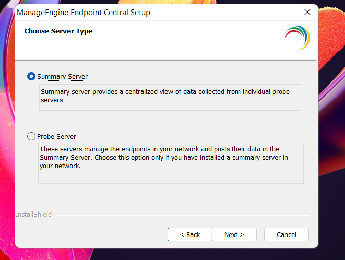The image size is (345, 260).
Task: Click the Probe Server label text
Action: click(x=56, y=137)
